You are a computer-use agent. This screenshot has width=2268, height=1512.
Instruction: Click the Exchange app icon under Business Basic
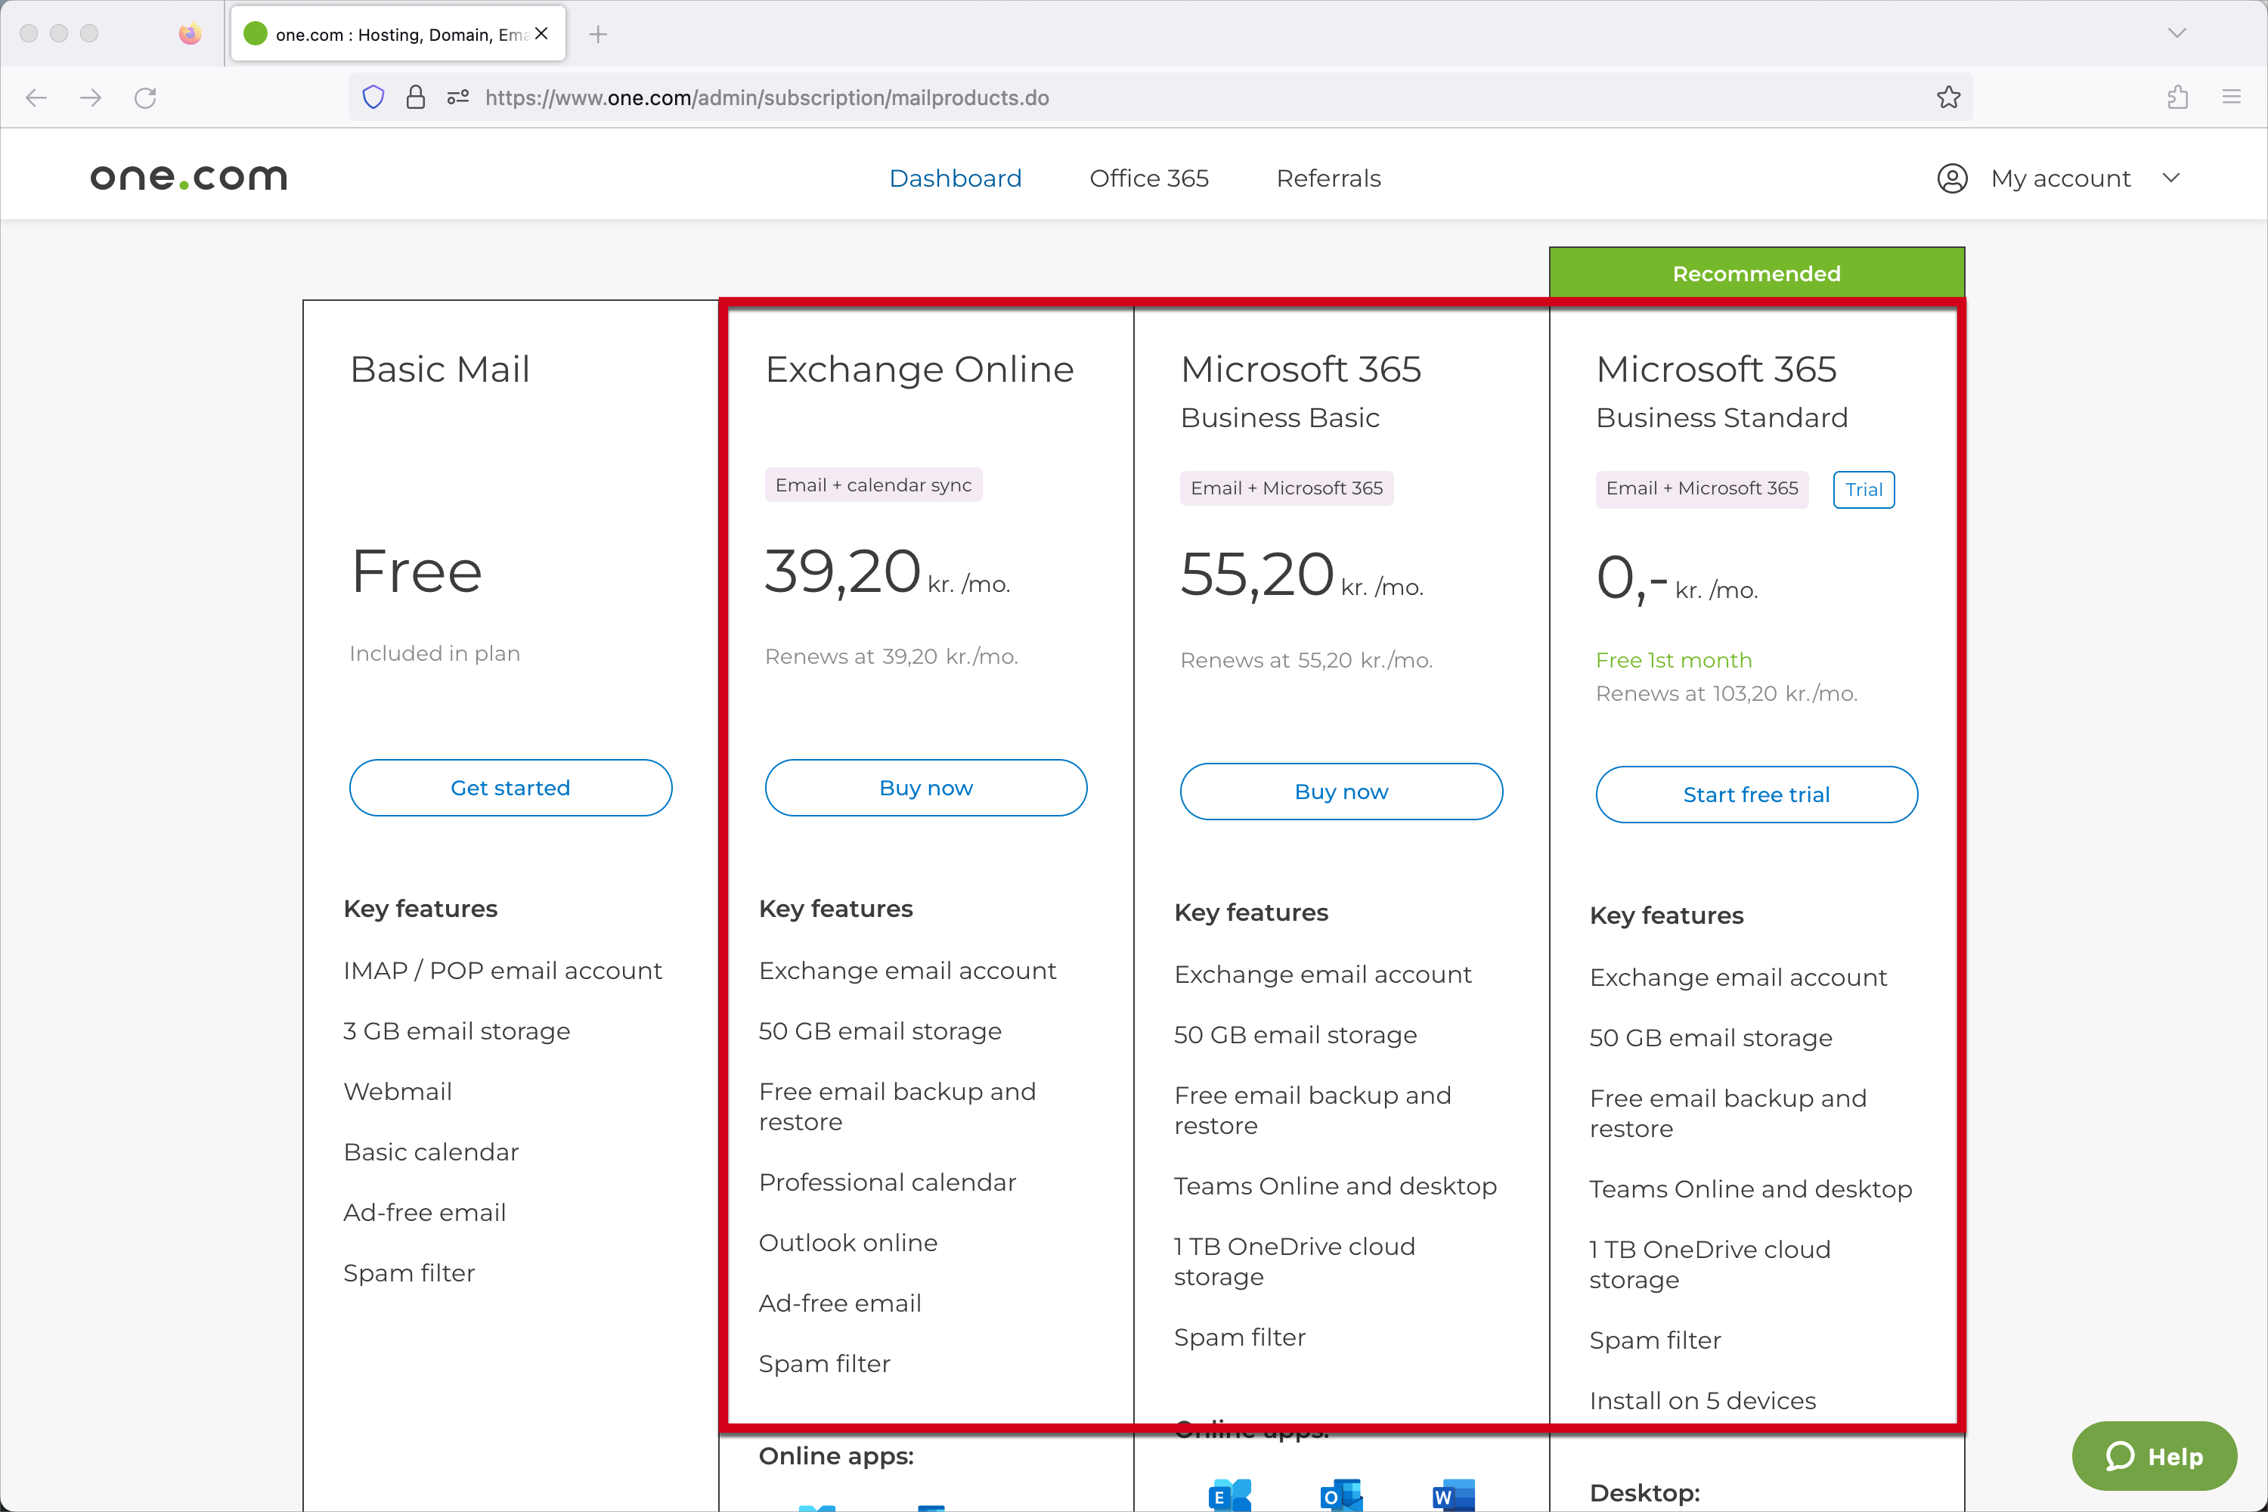pyautogui.click(x=1229, y=1495)
